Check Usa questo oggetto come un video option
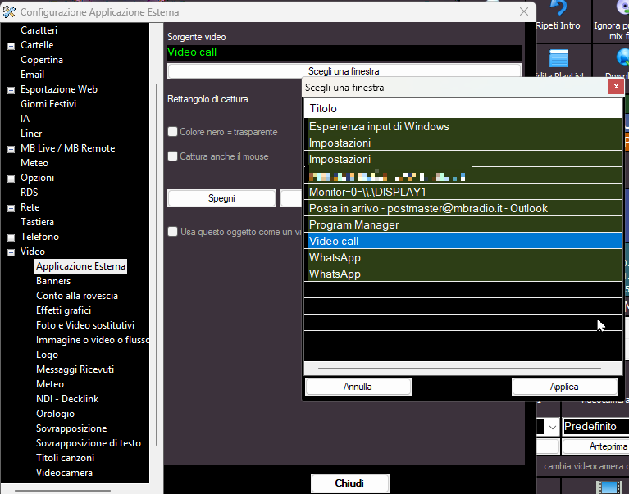Viewport: 629px width, 494px height. click(x=172, y=231)
